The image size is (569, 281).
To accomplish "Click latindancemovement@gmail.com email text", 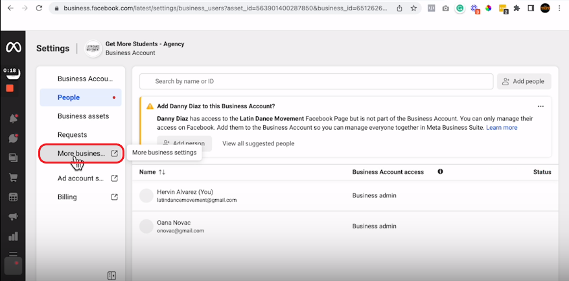I will [196, 200].
